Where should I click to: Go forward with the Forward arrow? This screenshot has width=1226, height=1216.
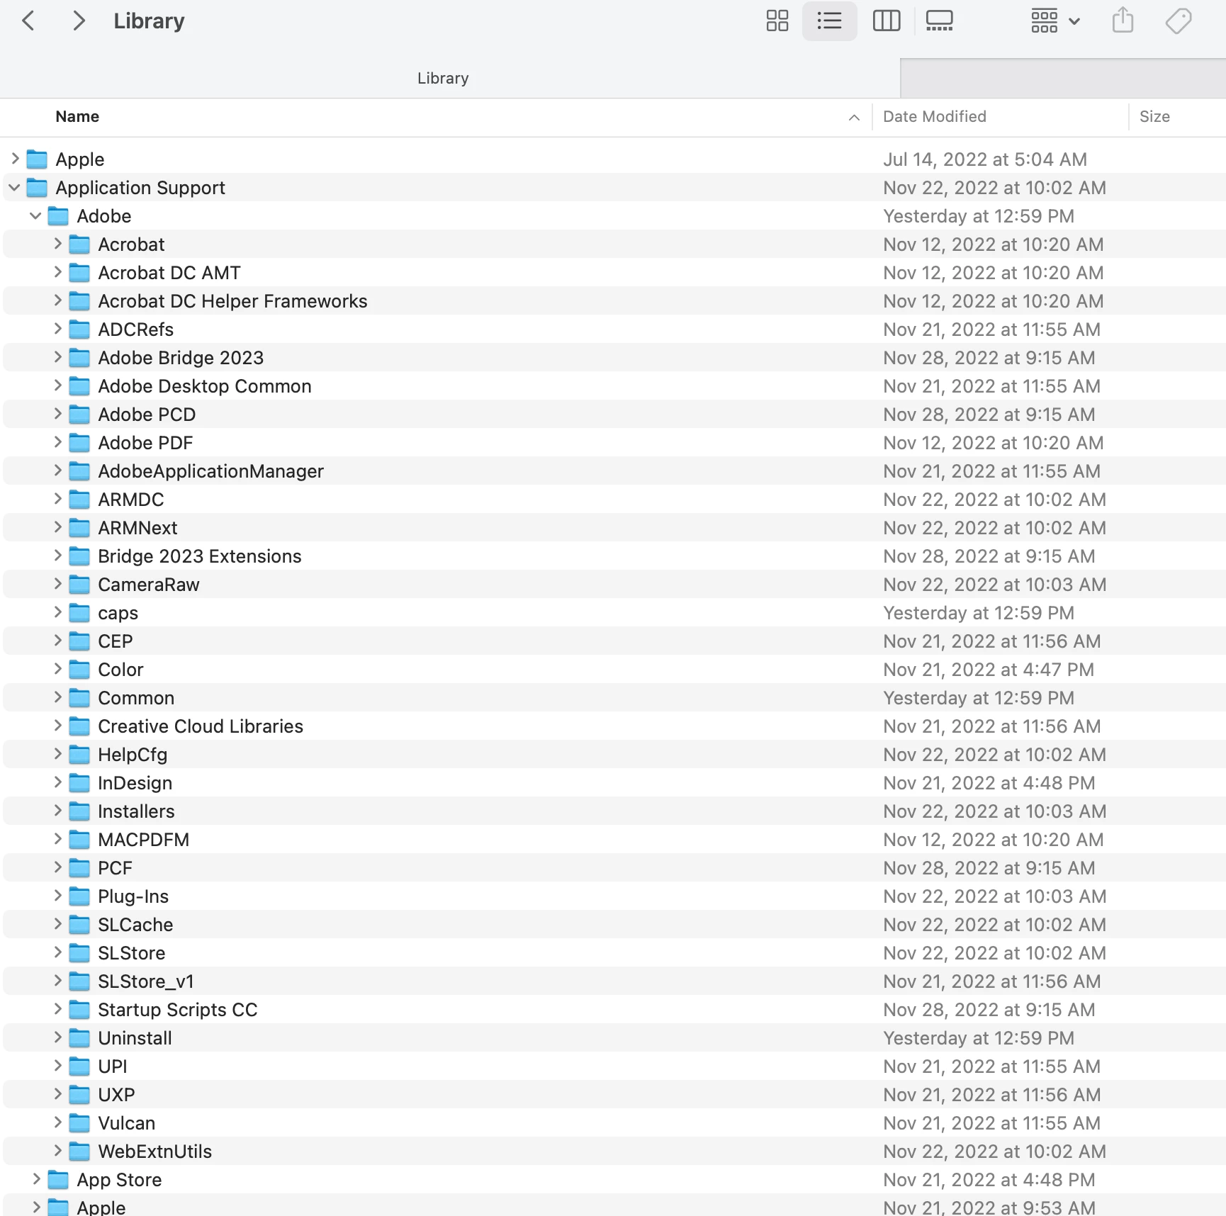tap(79, 21)
